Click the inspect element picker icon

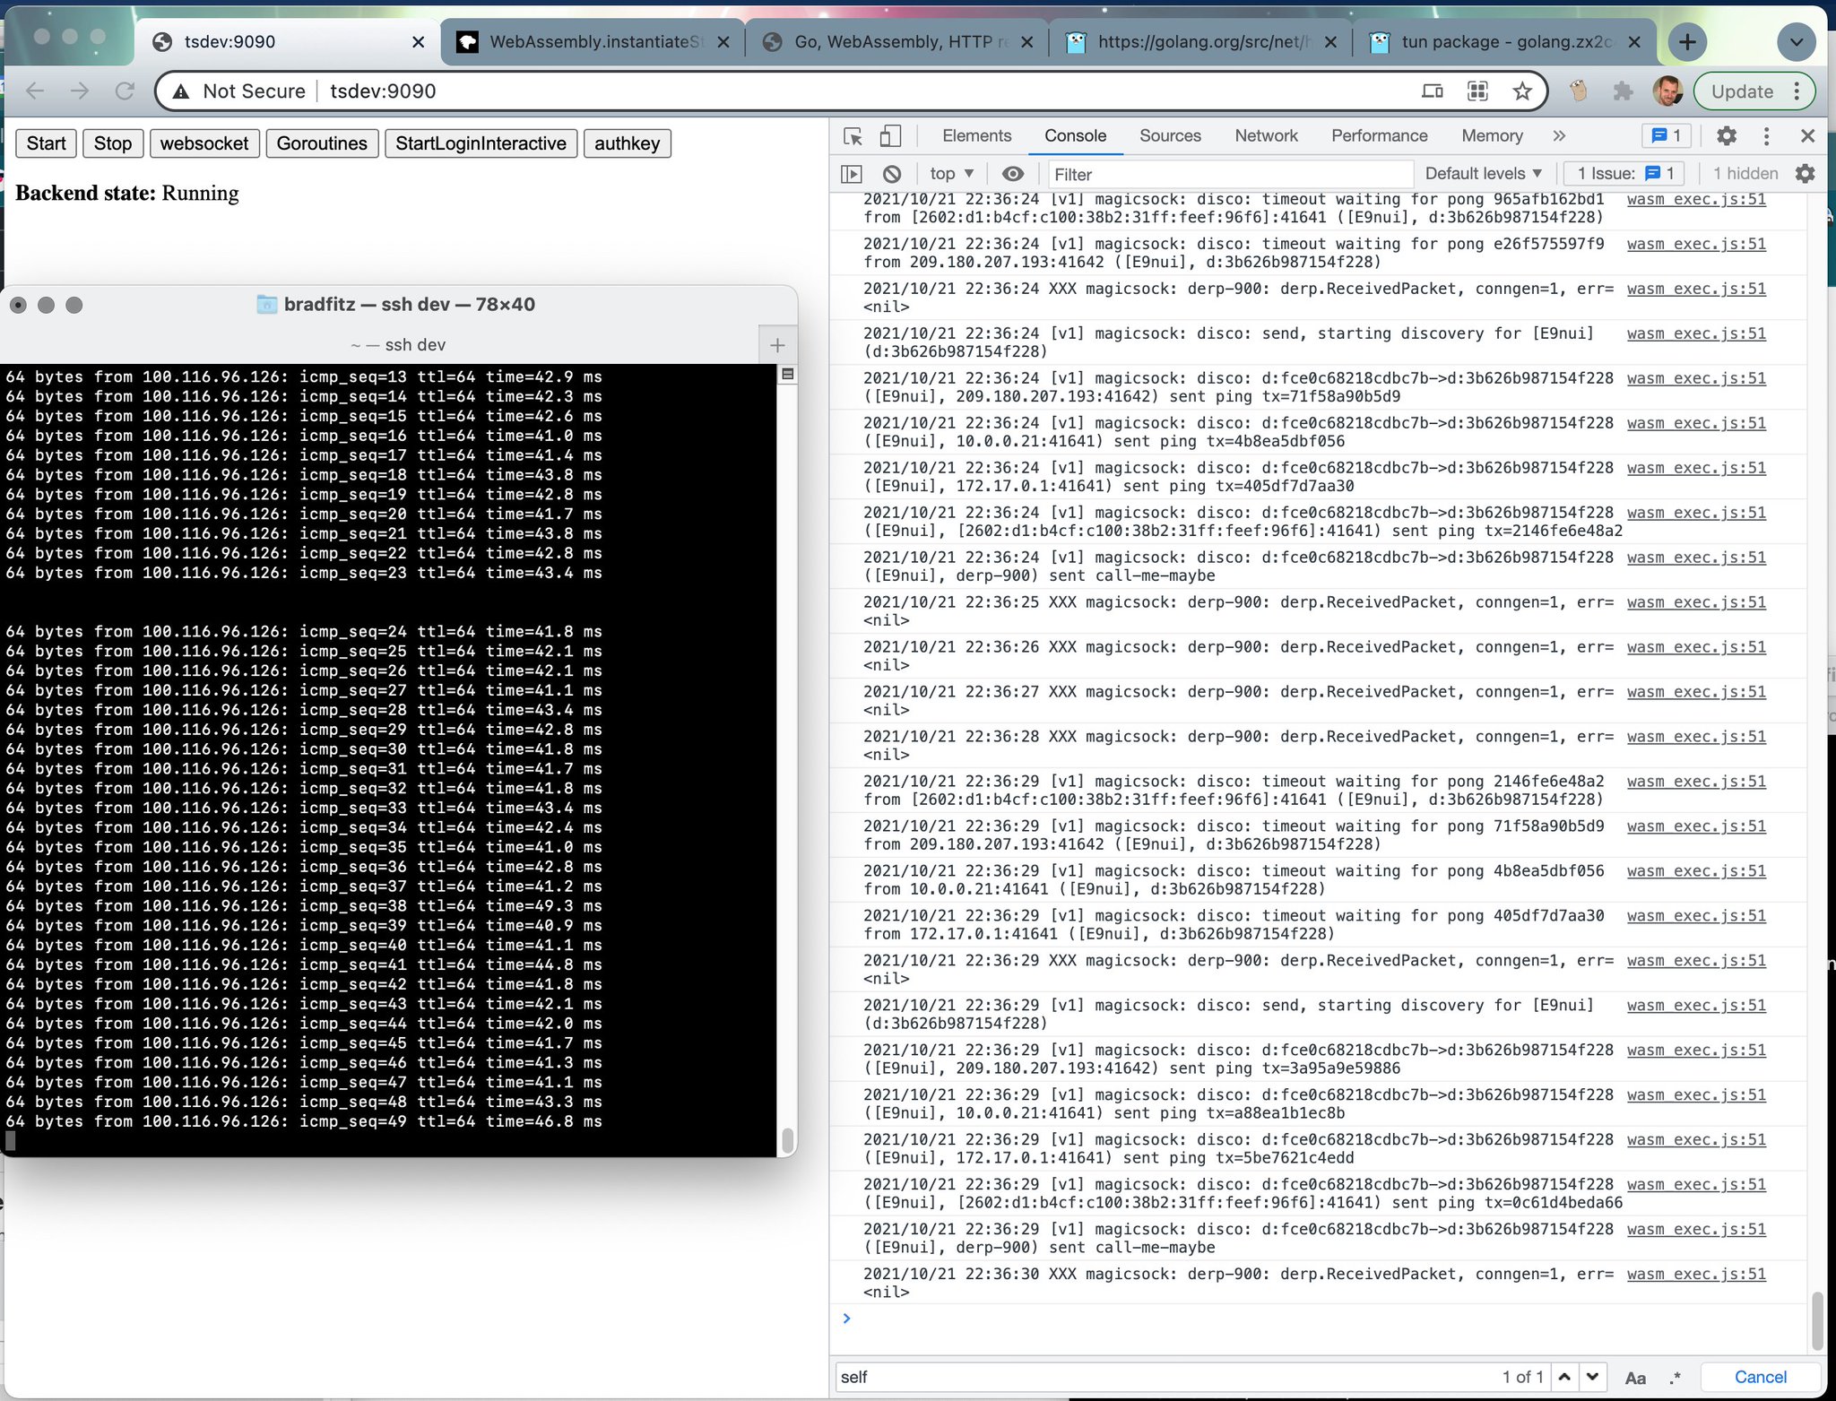[853, 136]
